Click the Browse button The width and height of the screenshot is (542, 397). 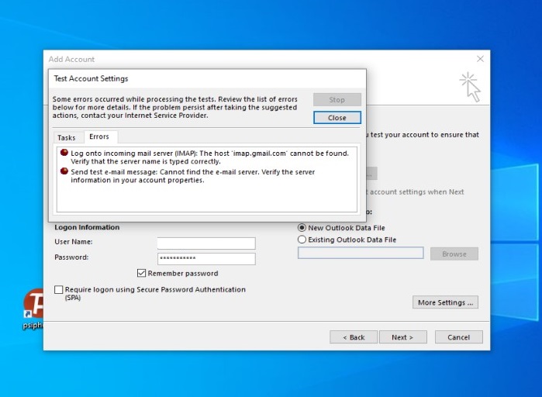click(454, 254)
